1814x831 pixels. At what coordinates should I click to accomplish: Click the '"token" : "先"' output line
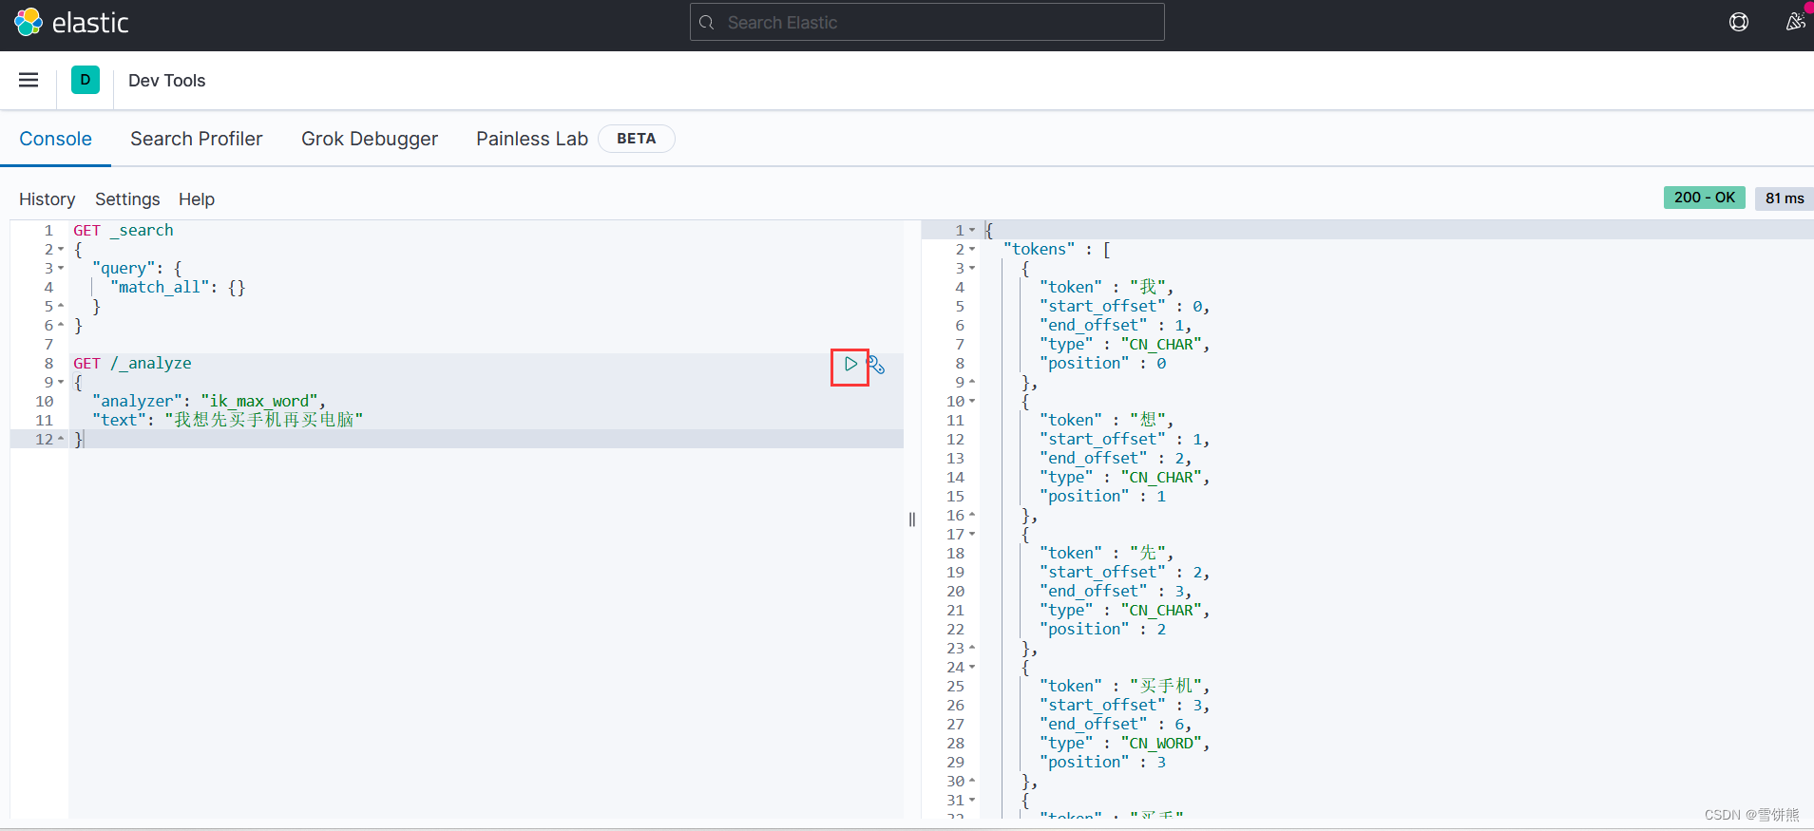click(1107, 554)
